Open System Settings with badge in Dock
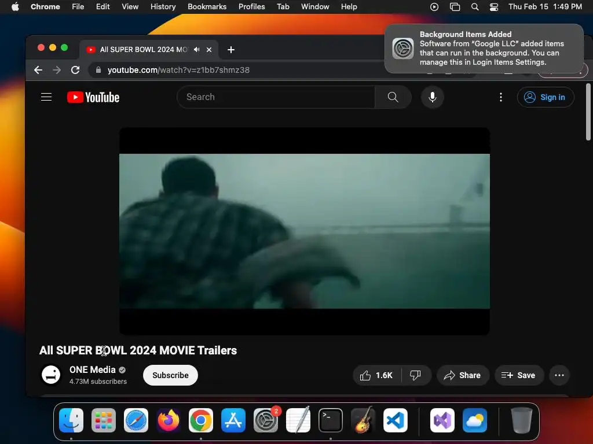 (x=266, y=420)
